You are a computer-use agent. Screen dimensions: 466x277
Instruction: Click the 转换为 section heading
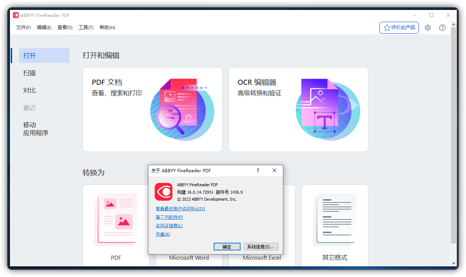[x=94, y=173]
